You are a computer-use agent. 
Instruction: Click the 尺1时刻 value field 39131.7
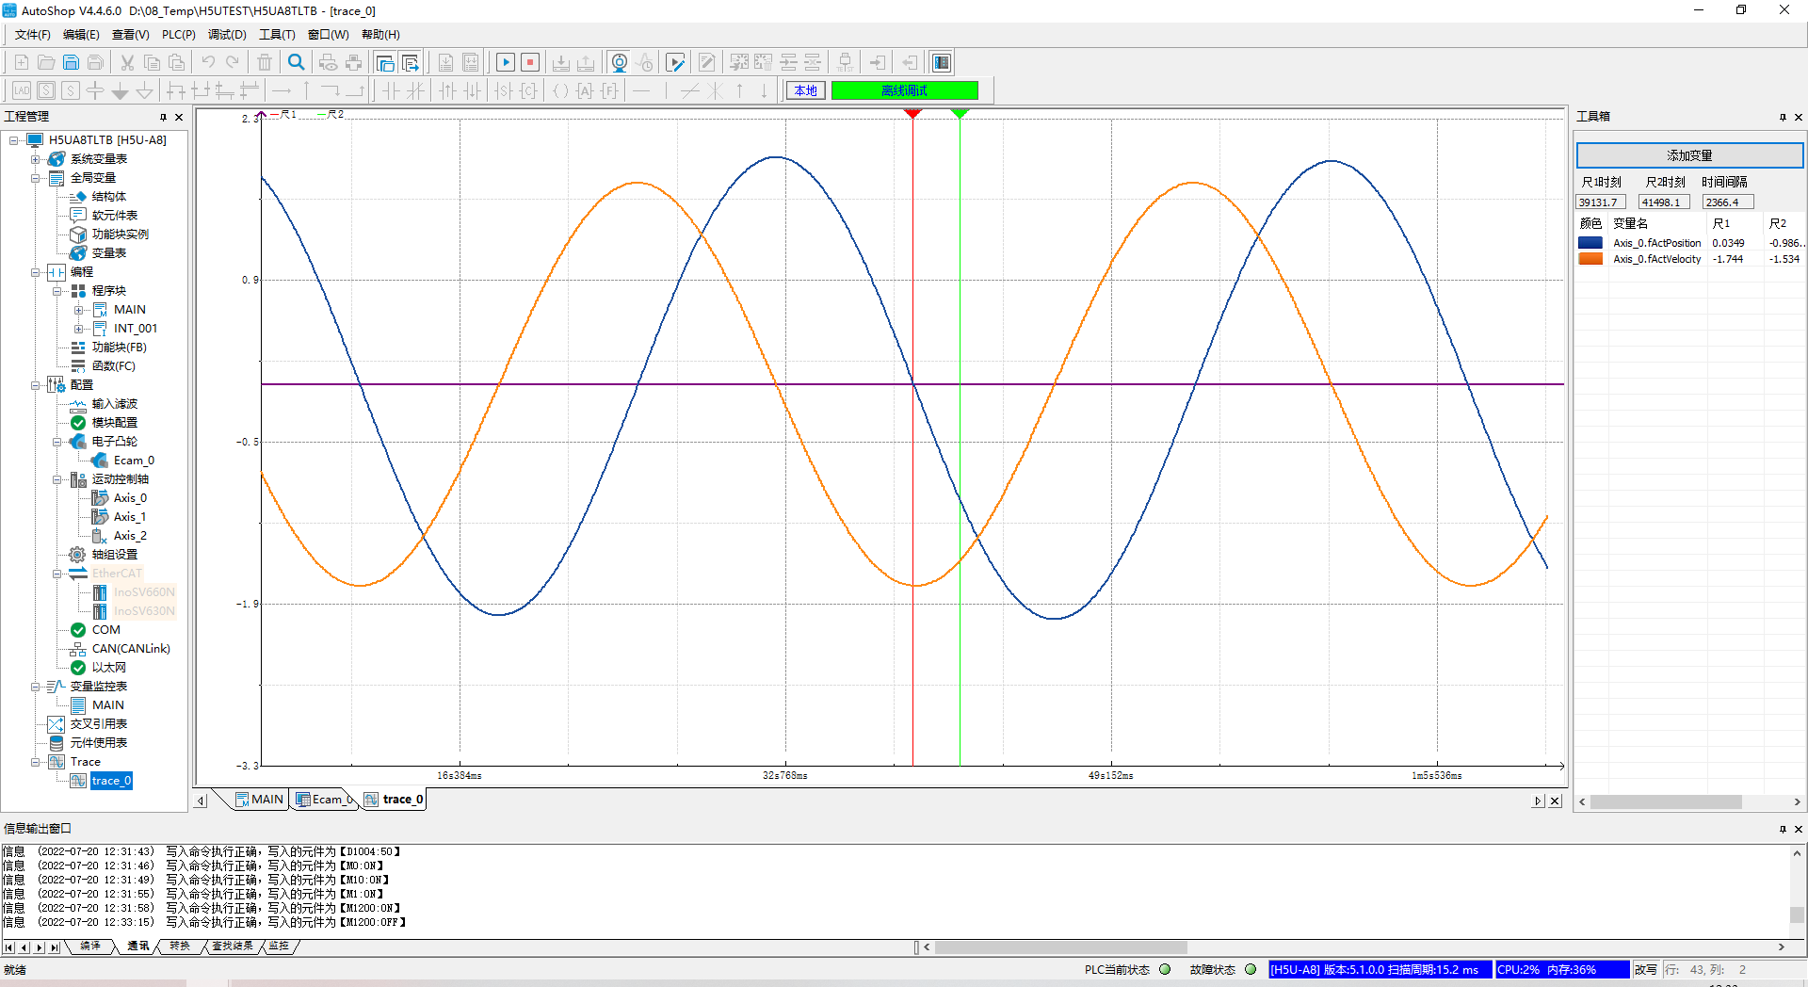tap(1601, 202)
